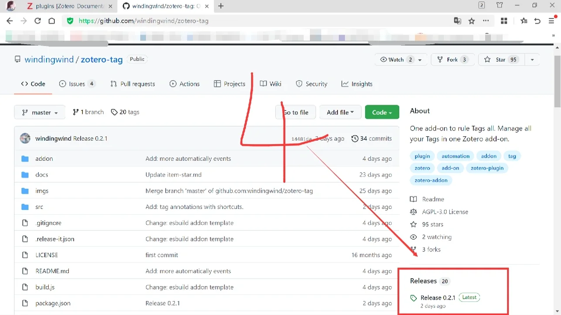Open the docs folder
Viewport: 561px width, 315px height.
tap(42, 174)
